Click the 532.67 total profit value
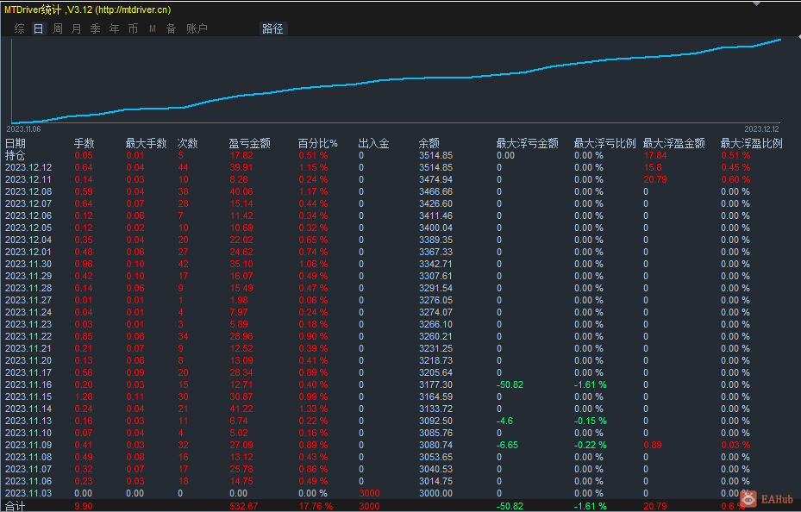This screenshot has width=801, height=512. 244,506
